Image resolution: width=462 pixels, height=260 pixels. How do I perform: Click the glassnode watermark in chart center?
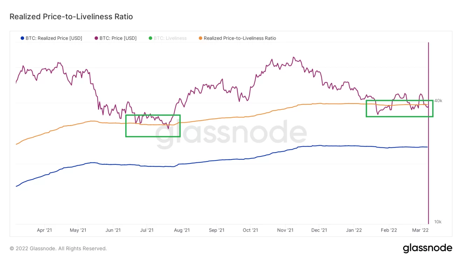tap(231, 134)
